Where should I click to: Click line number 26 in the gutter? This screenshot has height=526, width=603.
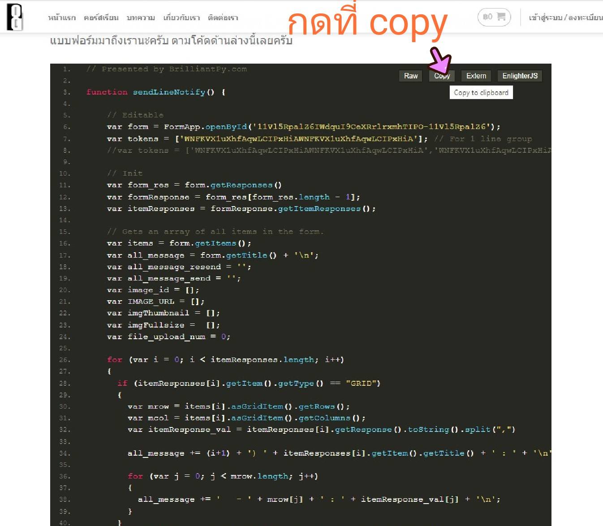pyautogui.click(x=65, y=360)
